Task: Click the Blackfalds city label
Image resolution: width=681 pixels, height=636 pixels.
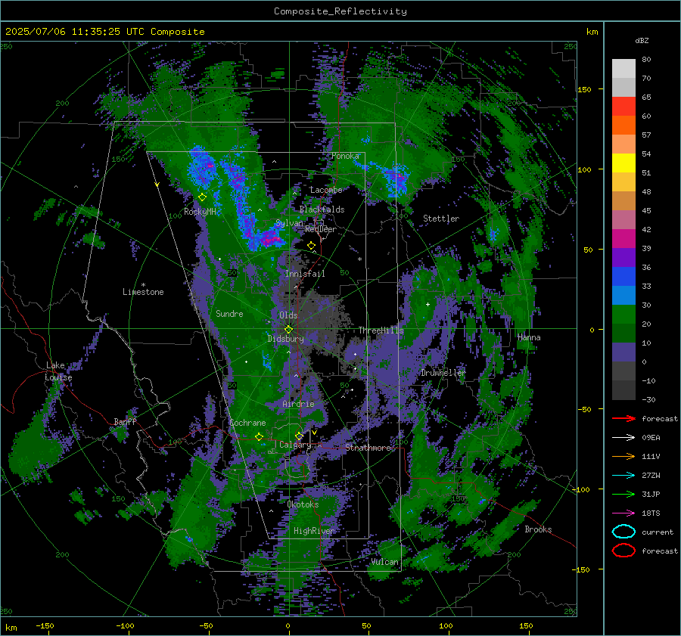Action: pos(322,209)
